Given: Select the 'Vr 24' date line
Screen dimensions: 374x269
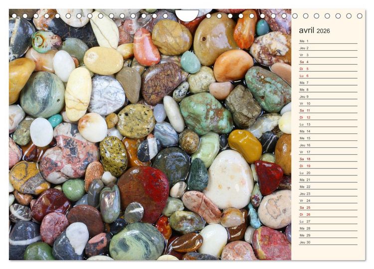Looking at the screenshot, I should point(328,200).
